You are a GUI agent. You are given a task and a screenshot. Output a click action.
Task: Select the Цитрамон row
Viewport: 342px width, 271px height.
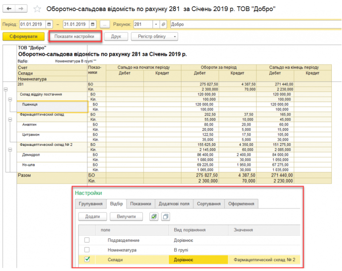(x=52, y=137)
